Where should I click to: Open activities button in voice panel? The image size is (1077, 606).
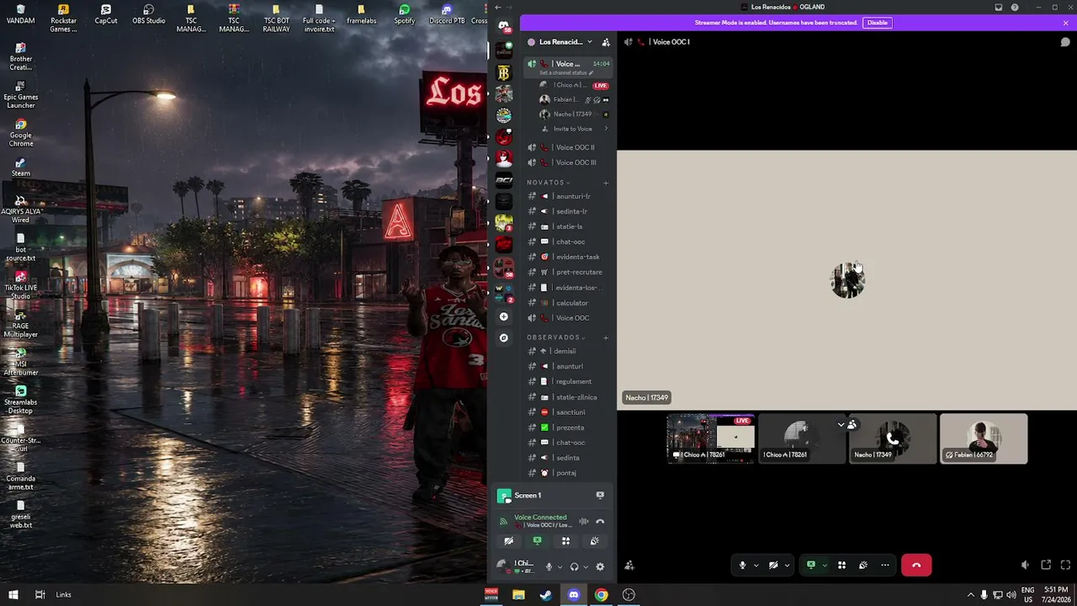(x=565, y=541)
